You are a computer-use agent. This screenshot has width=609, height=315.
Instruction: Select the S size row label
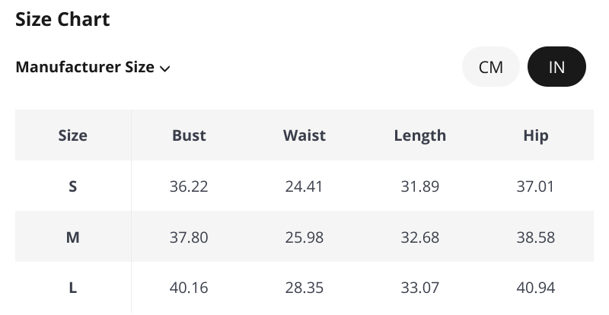73,186
